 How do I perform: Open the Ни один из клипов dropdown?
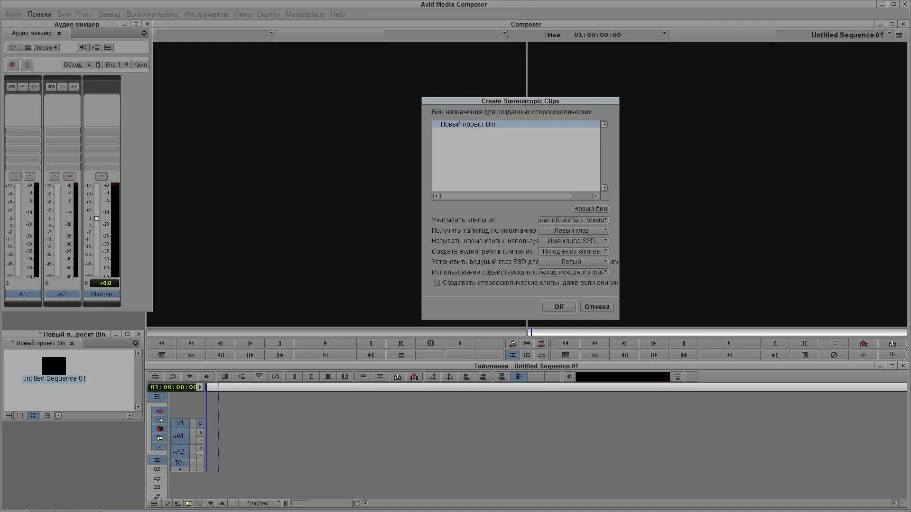[573, 252]
